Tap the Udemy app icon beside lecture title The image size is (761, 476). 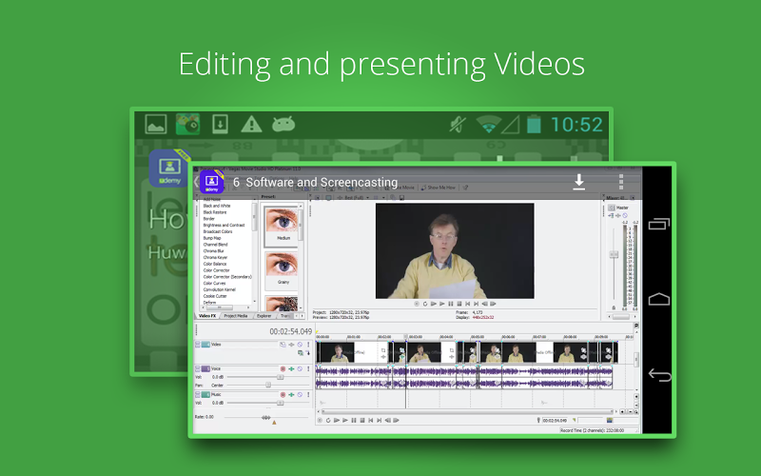coord(211,181)
